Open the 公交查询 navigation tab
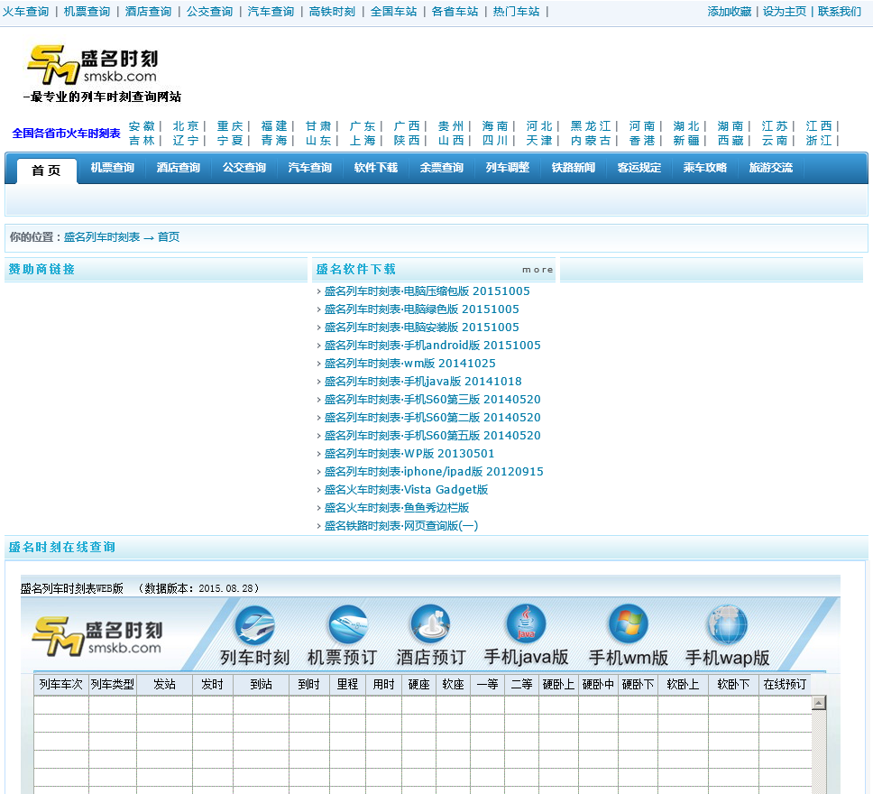This screenshot has height=794, width=873. click(x=244, y=168)
